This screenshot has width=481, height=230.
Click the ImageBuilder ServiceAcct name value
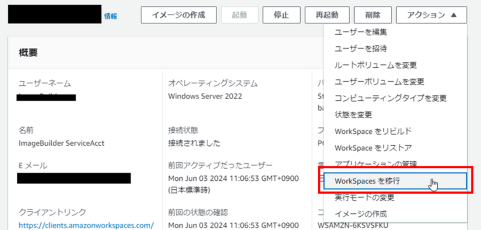pos(61,143)
